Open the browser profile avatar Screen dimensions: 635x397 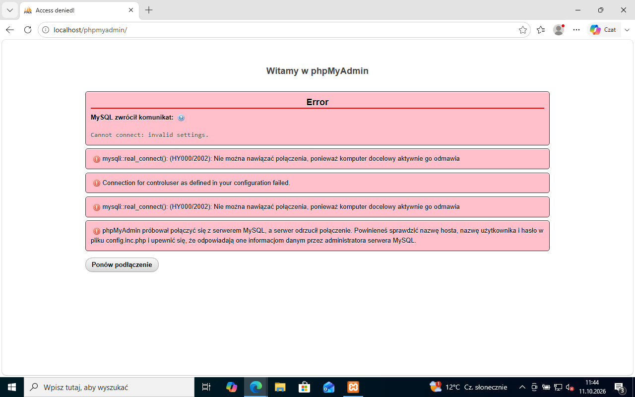click(559, 30)
